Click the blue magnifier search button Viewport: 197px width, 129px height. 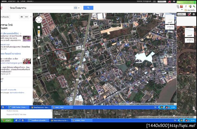tap(88, 8)
